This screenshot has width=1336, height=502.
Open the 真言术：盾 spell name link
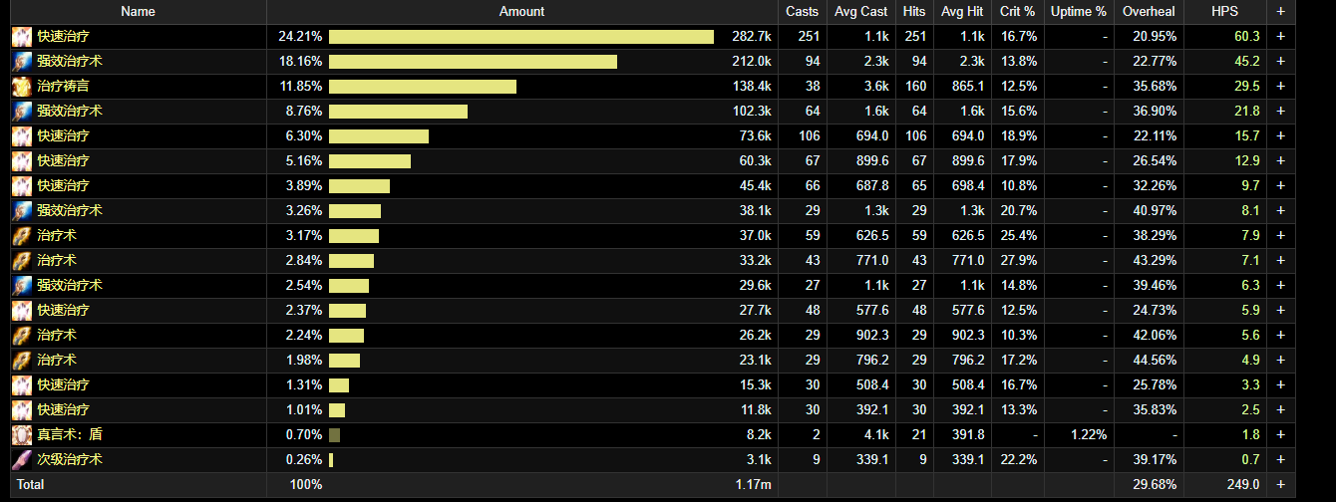pos(70,435)
